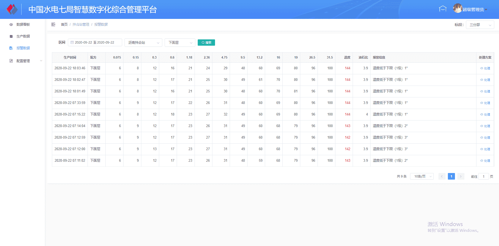
Task: Open the 沥青拌合站 station dropdown
Action: coord(143,43)
